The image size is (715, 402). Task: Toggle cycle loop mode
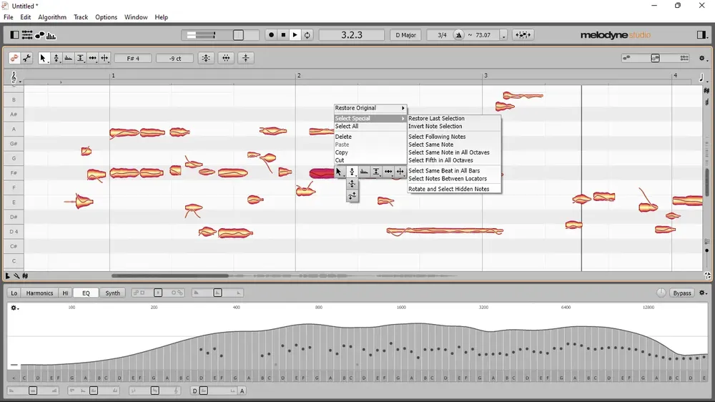tap(307, 34)
